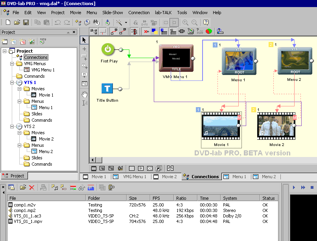This screenshot has height=241, width=317.
Task: Click the Title Button blue T icon
Action: coord(107,88)
